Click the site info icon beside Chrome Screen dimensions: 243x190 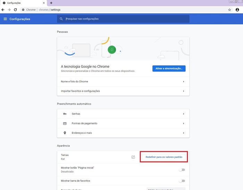pos(23,10)
